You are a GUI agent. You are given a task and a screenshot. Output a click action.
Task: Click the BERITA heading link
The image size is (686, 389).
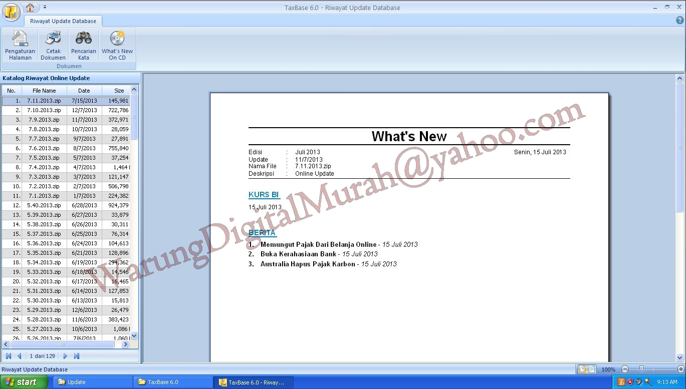[x=262, y=233]
